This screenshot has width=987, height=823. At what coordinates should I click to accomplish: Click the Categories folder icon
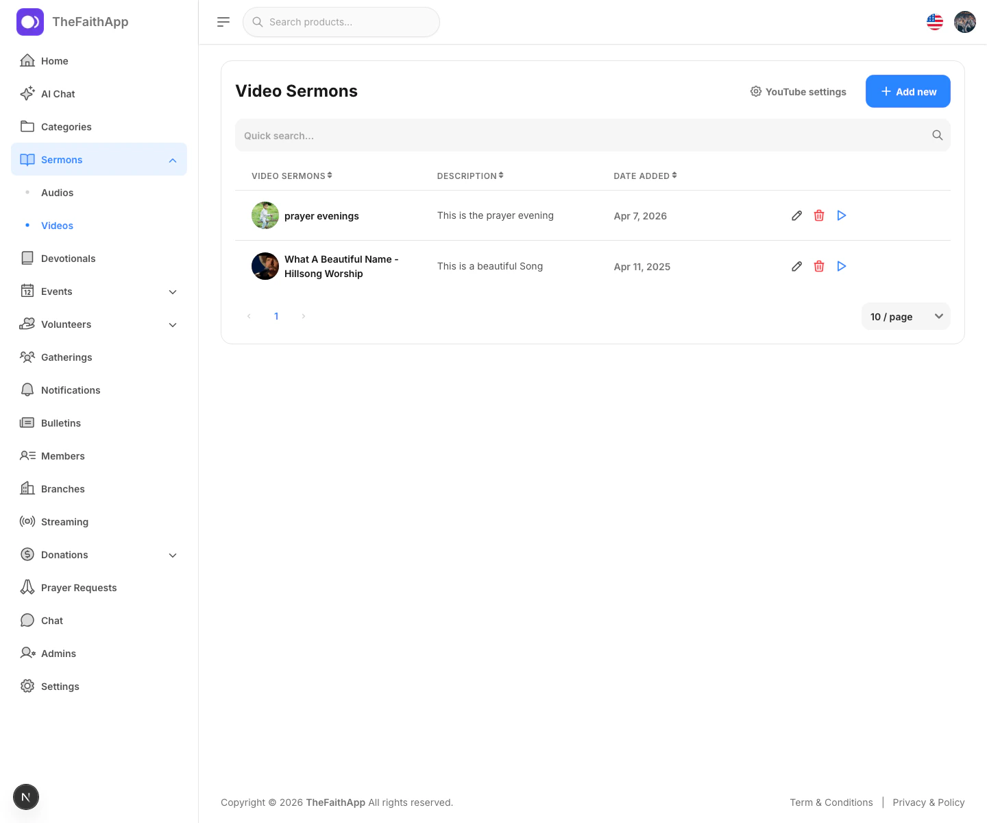click(27, 126)
